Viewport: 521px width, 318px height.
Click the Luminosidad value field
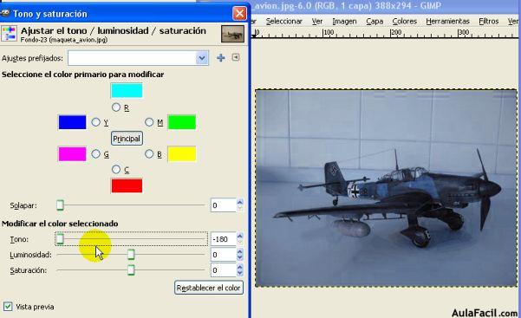pos(224,255)
